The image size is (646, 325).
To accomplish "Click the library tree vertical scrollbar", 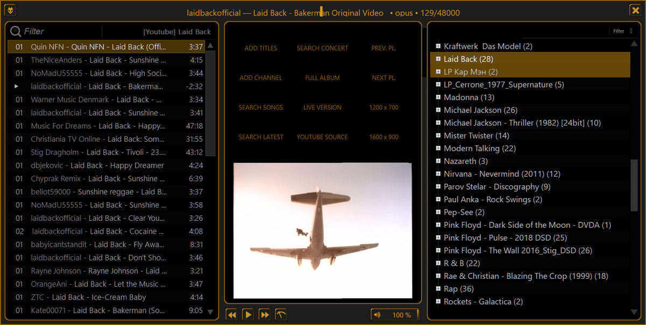I will (x=635, y=185).
